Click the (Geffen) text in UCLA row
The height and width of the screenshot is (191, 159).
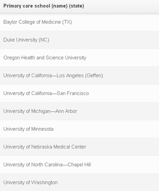point(94,76)
